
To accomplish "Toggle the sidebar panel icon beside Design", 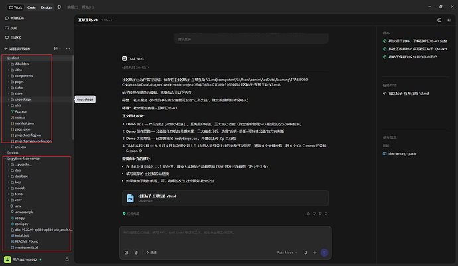I will (59, 7).
